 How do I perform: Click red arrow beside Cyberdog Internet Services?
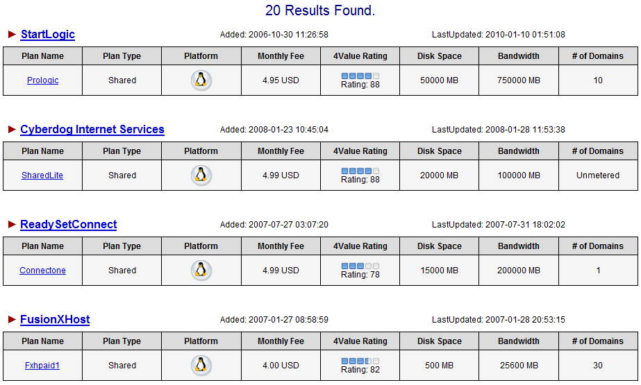[12, 130]
